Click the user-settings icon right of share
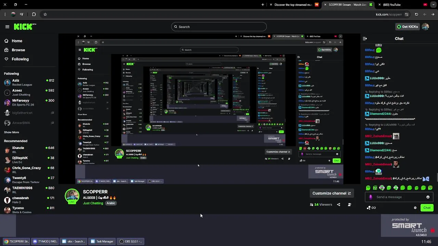Image resolution: width=438 pixels, height=246 pixels. [349, 205]
